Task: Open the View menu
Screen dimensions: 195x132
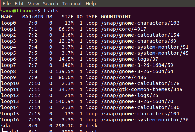Action: [34, 4]
